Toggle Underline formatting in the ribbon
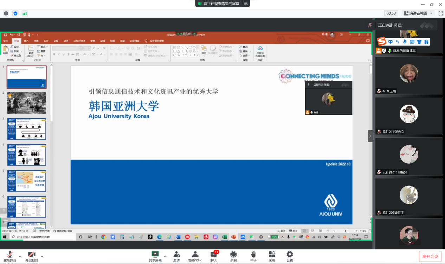 point(64,54)
